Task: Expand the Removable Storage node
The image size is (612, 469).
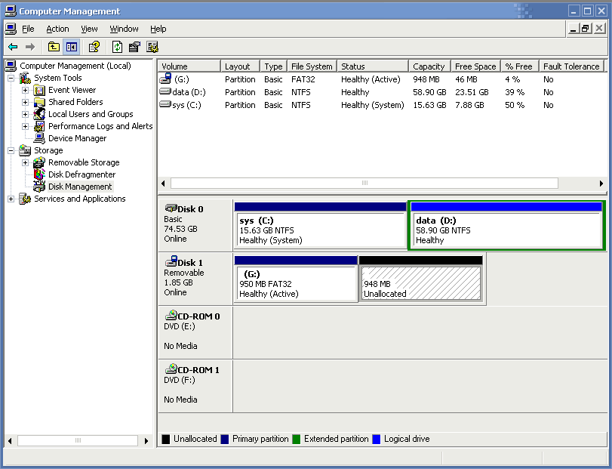Action: (25, 162)
